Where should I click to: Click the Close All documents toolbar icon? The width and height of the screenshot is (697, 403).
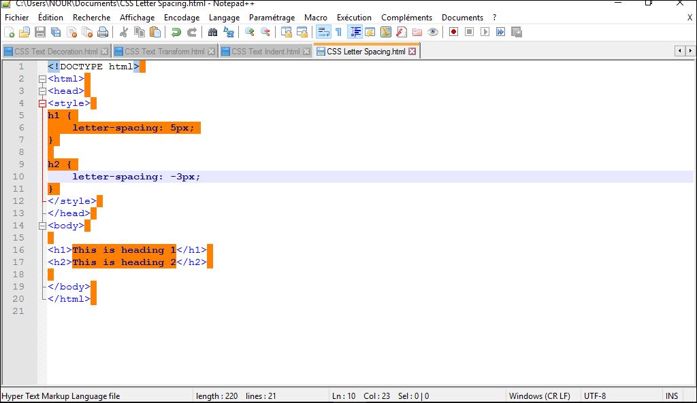point(88,32)
